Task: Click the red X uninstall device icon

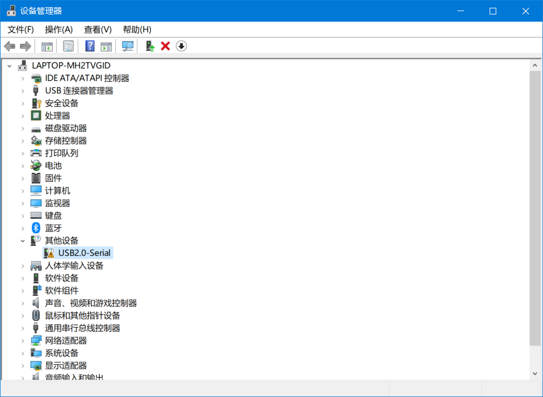Action: coord(166,46)
